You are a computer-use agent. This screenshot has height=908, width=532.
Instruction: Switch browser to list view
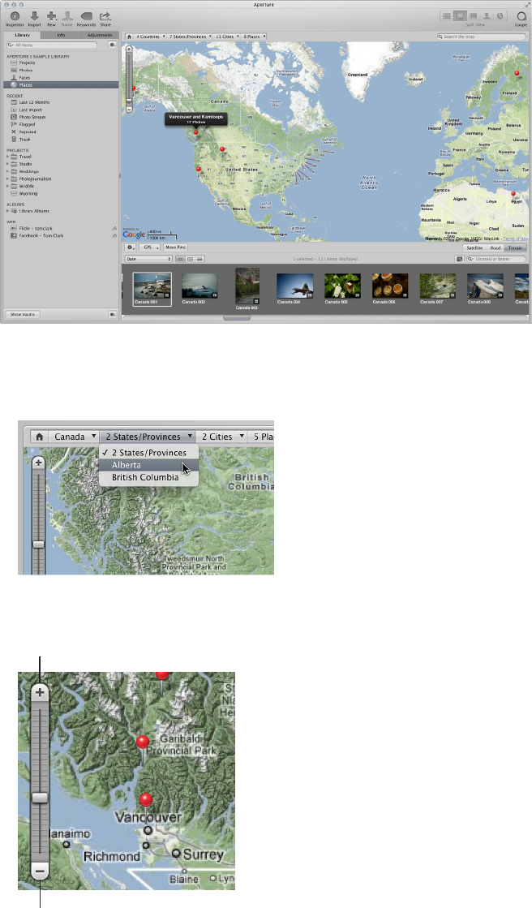199,259
